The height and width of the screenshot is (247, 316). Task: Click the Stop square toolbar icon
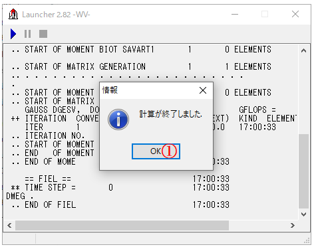click(43, 34)
